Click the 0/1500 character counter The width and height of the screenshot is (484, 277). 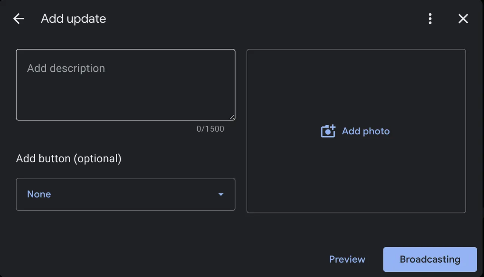coord(210,129)
